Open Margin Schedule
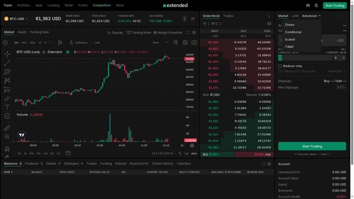This screenshot has width=354, height=199. [168, 32]
